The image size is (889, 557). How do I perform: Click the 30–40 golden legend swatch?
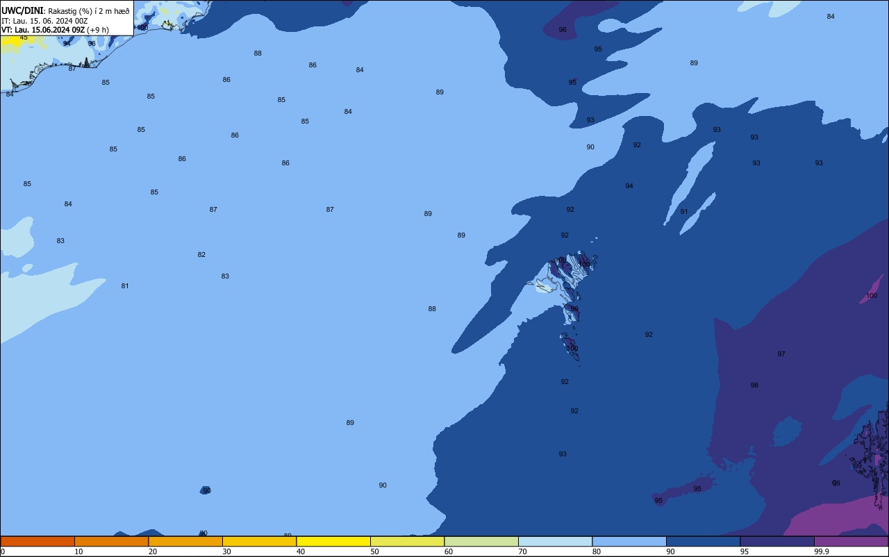tap(260, 541)
